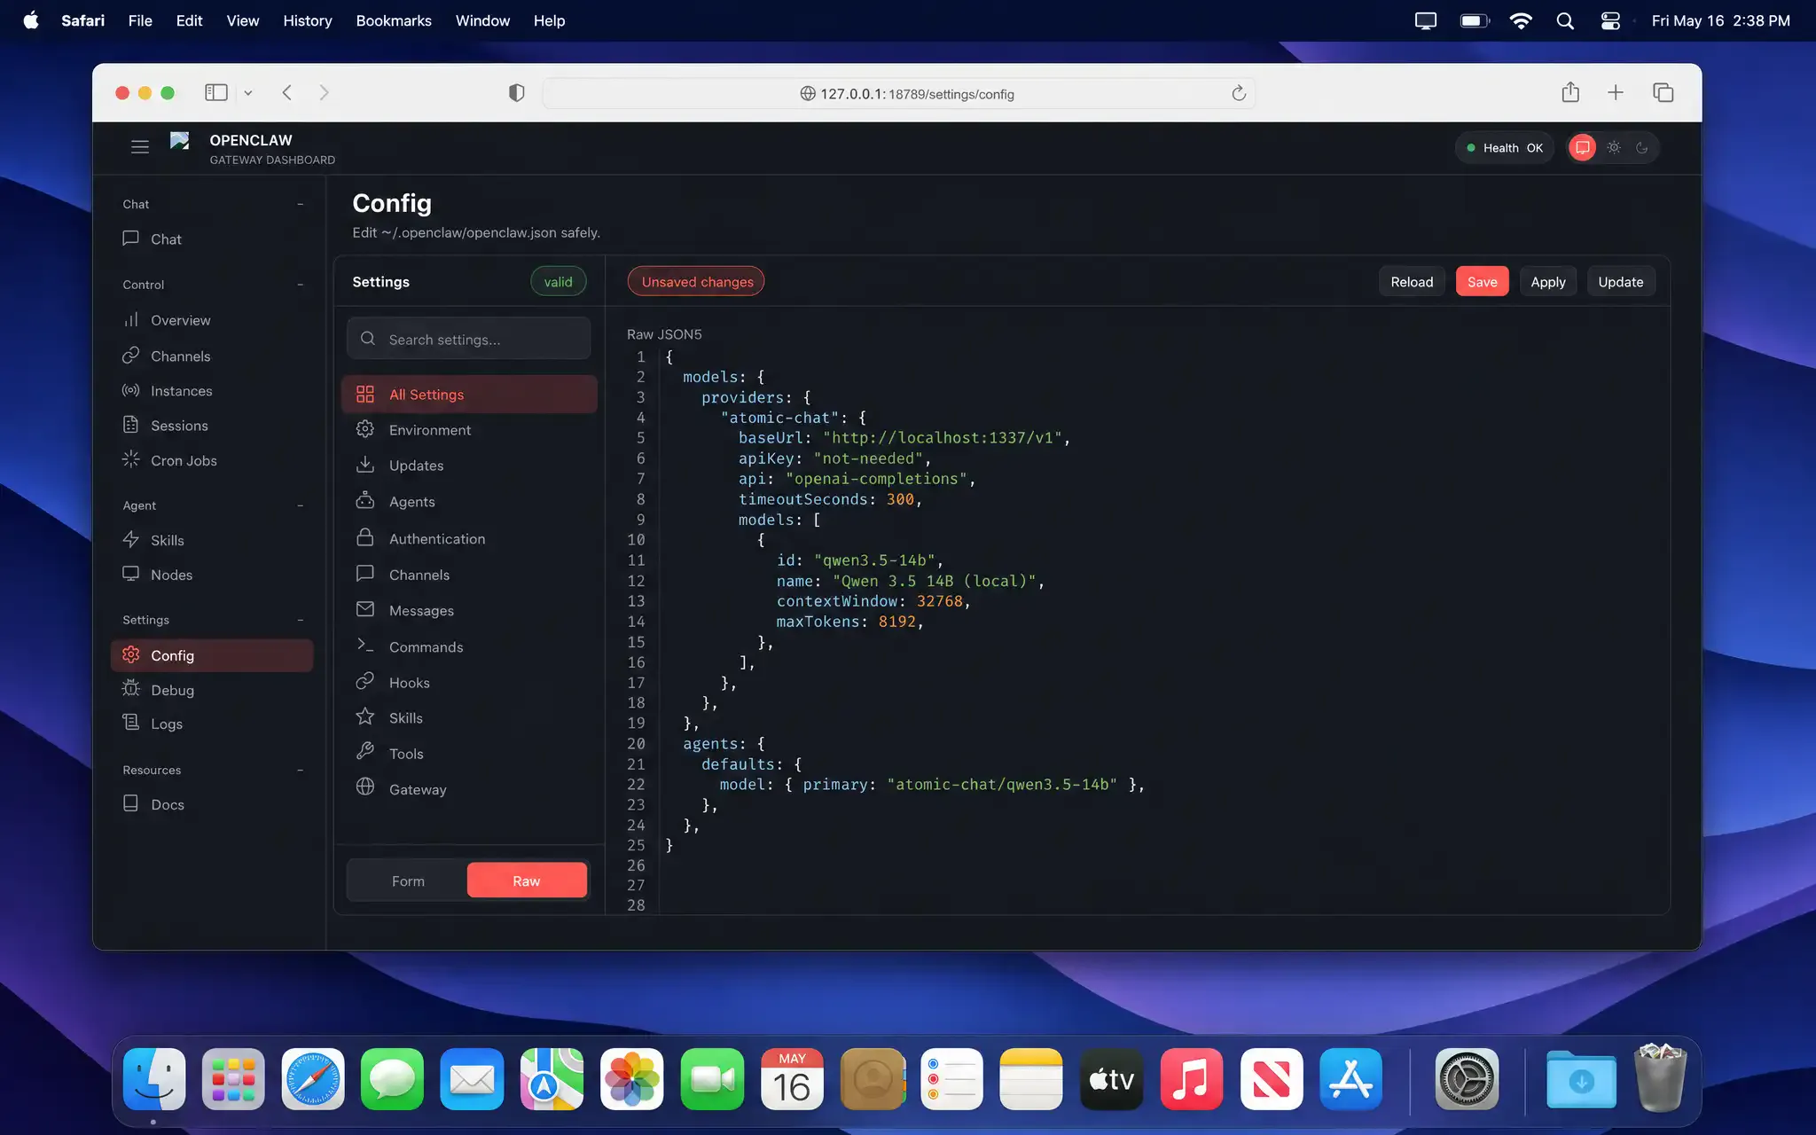Select Config in Settings sidebar section

point(212,655)
